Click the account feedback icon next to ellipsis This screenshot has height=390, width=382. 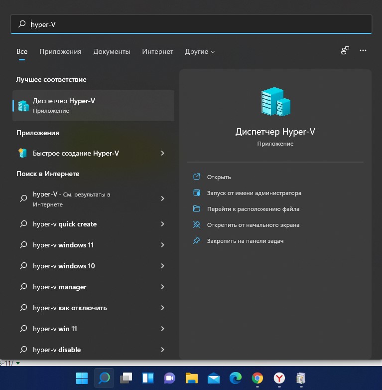click(x=345, y=50)
